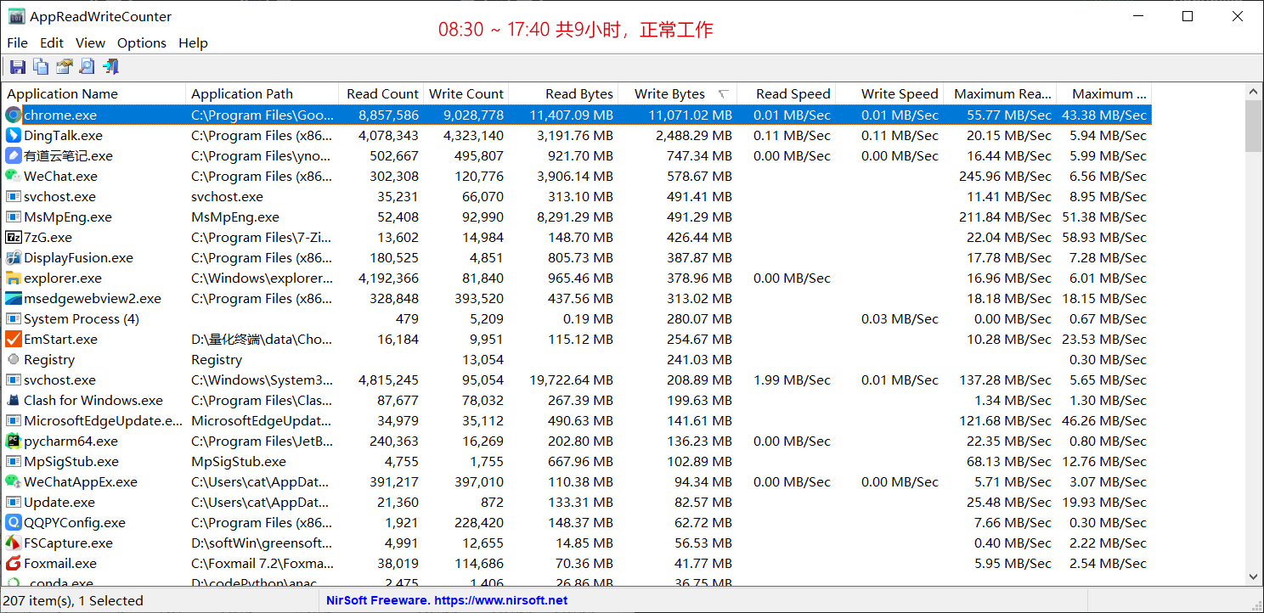This screenshot has width=1264, height=613.
Task: Open the View menu
Action: pyautogui.click(x=90, y=42)
